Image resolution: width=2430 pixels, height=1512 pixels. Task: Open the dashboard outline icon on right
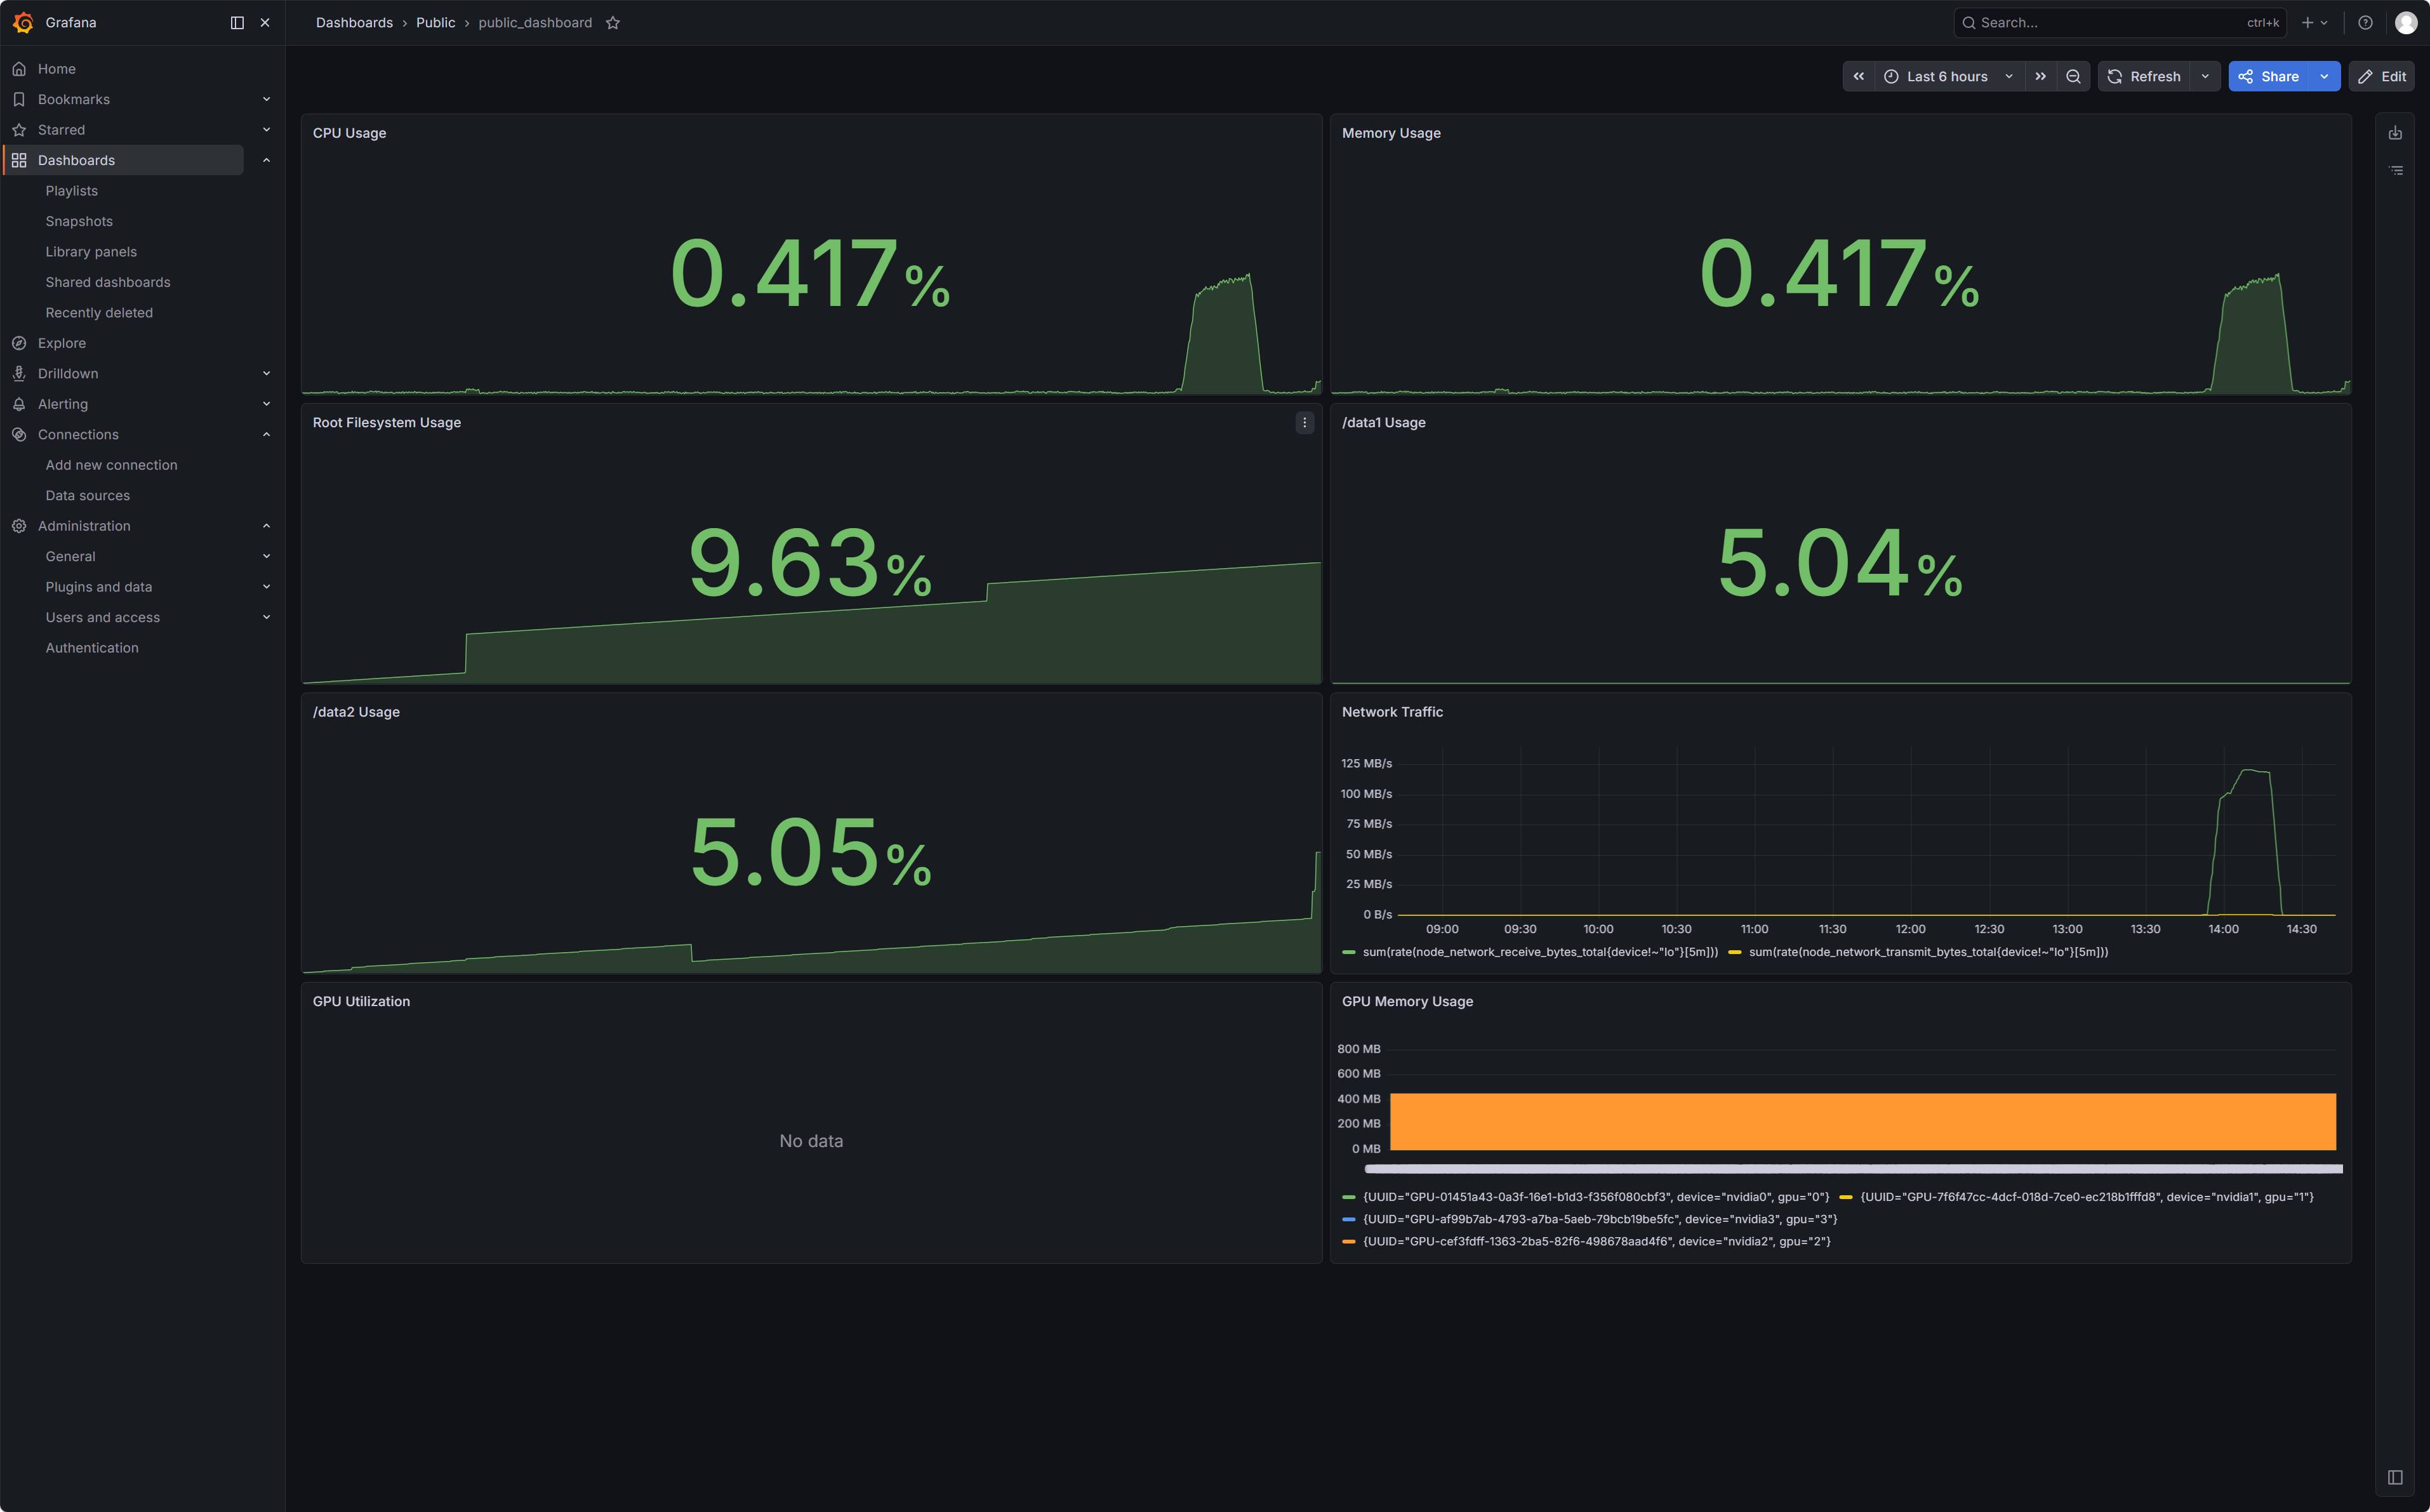pos(2396,171)
